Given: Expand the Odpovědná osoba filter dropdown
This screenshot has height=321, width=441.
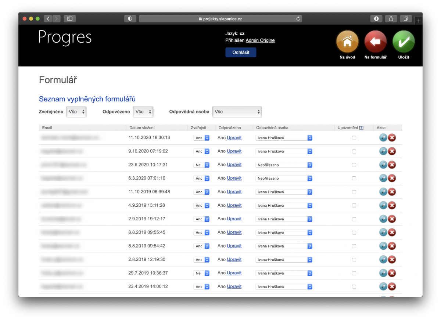Looking at the screenshot, I should click(x=237, y=112).
